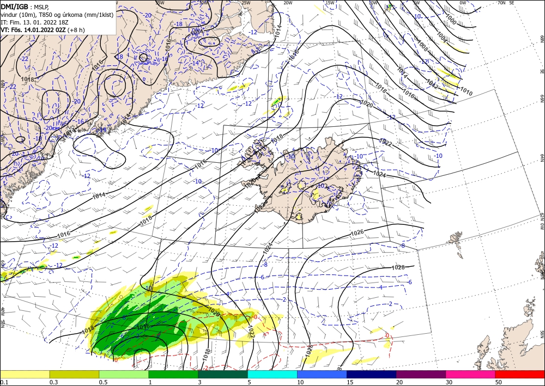Screen dimensions: 545x386
Task: Click the 70N latitude label
Action: 501,3
